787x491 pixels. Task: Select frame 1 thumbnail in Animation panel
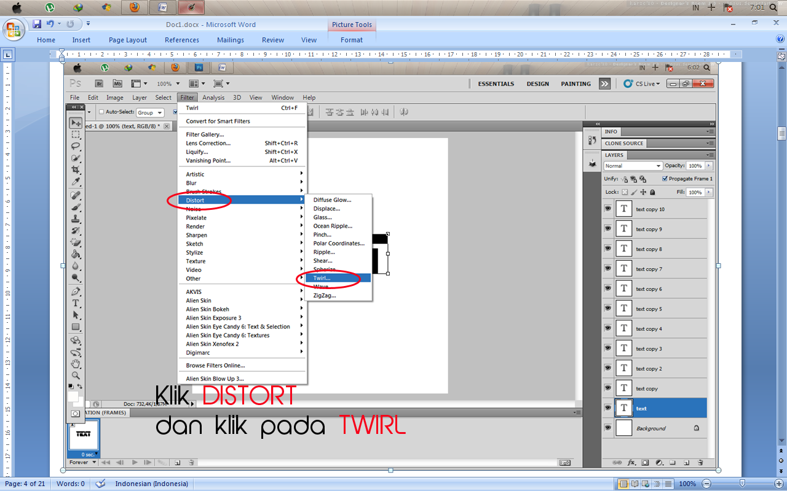point(84,436)
